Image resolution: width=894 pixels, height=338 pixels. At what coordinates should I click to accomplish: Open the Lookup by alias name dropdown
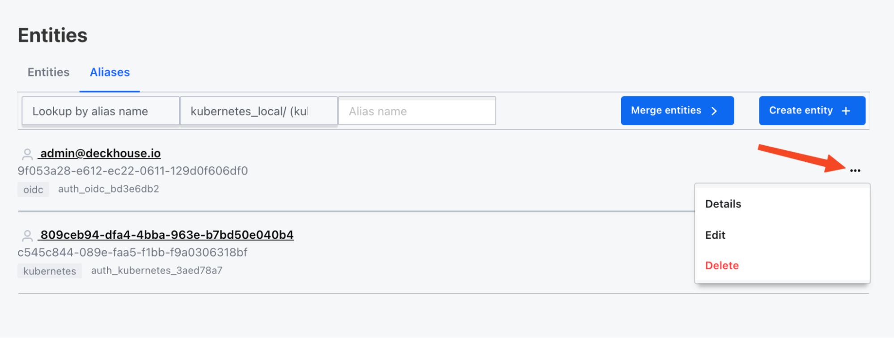click(x=101, y=111)
